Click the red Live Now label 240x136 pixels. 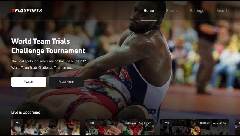point(71,123)
